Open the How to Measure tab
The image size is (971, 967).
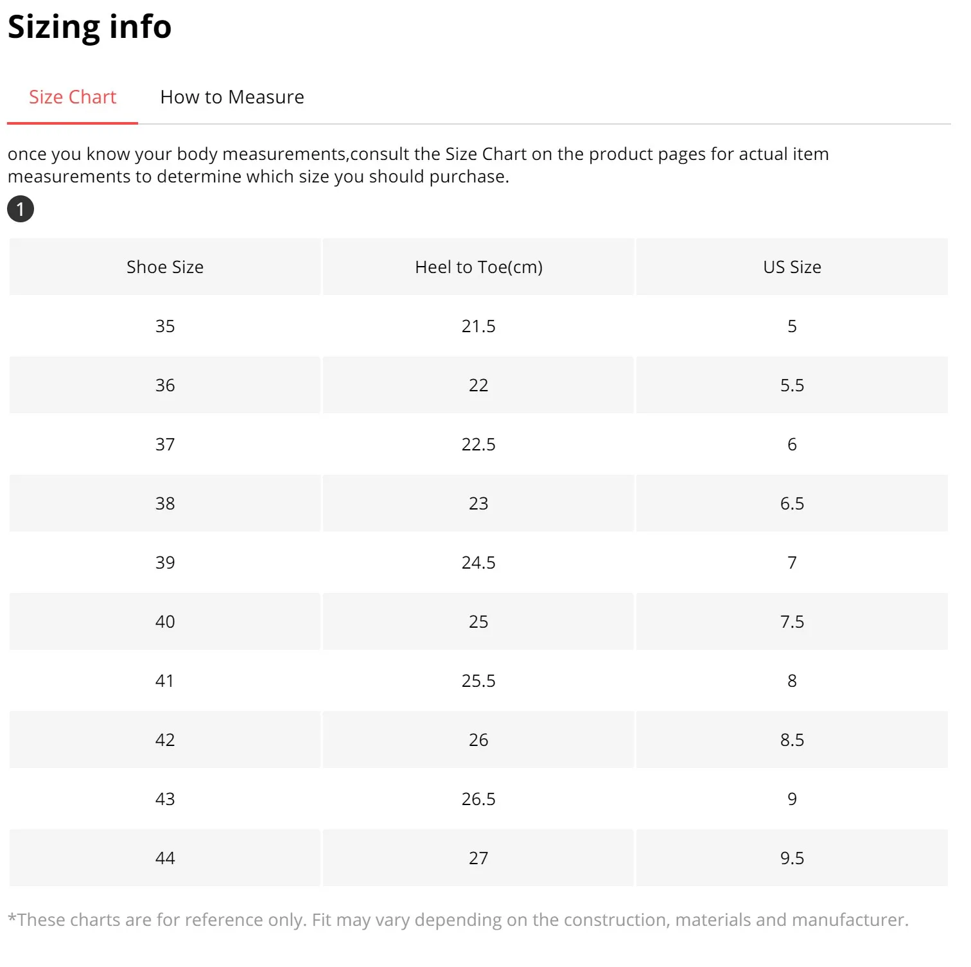click(232, 97)
